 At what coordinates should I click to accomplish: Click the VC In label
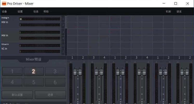4,49
